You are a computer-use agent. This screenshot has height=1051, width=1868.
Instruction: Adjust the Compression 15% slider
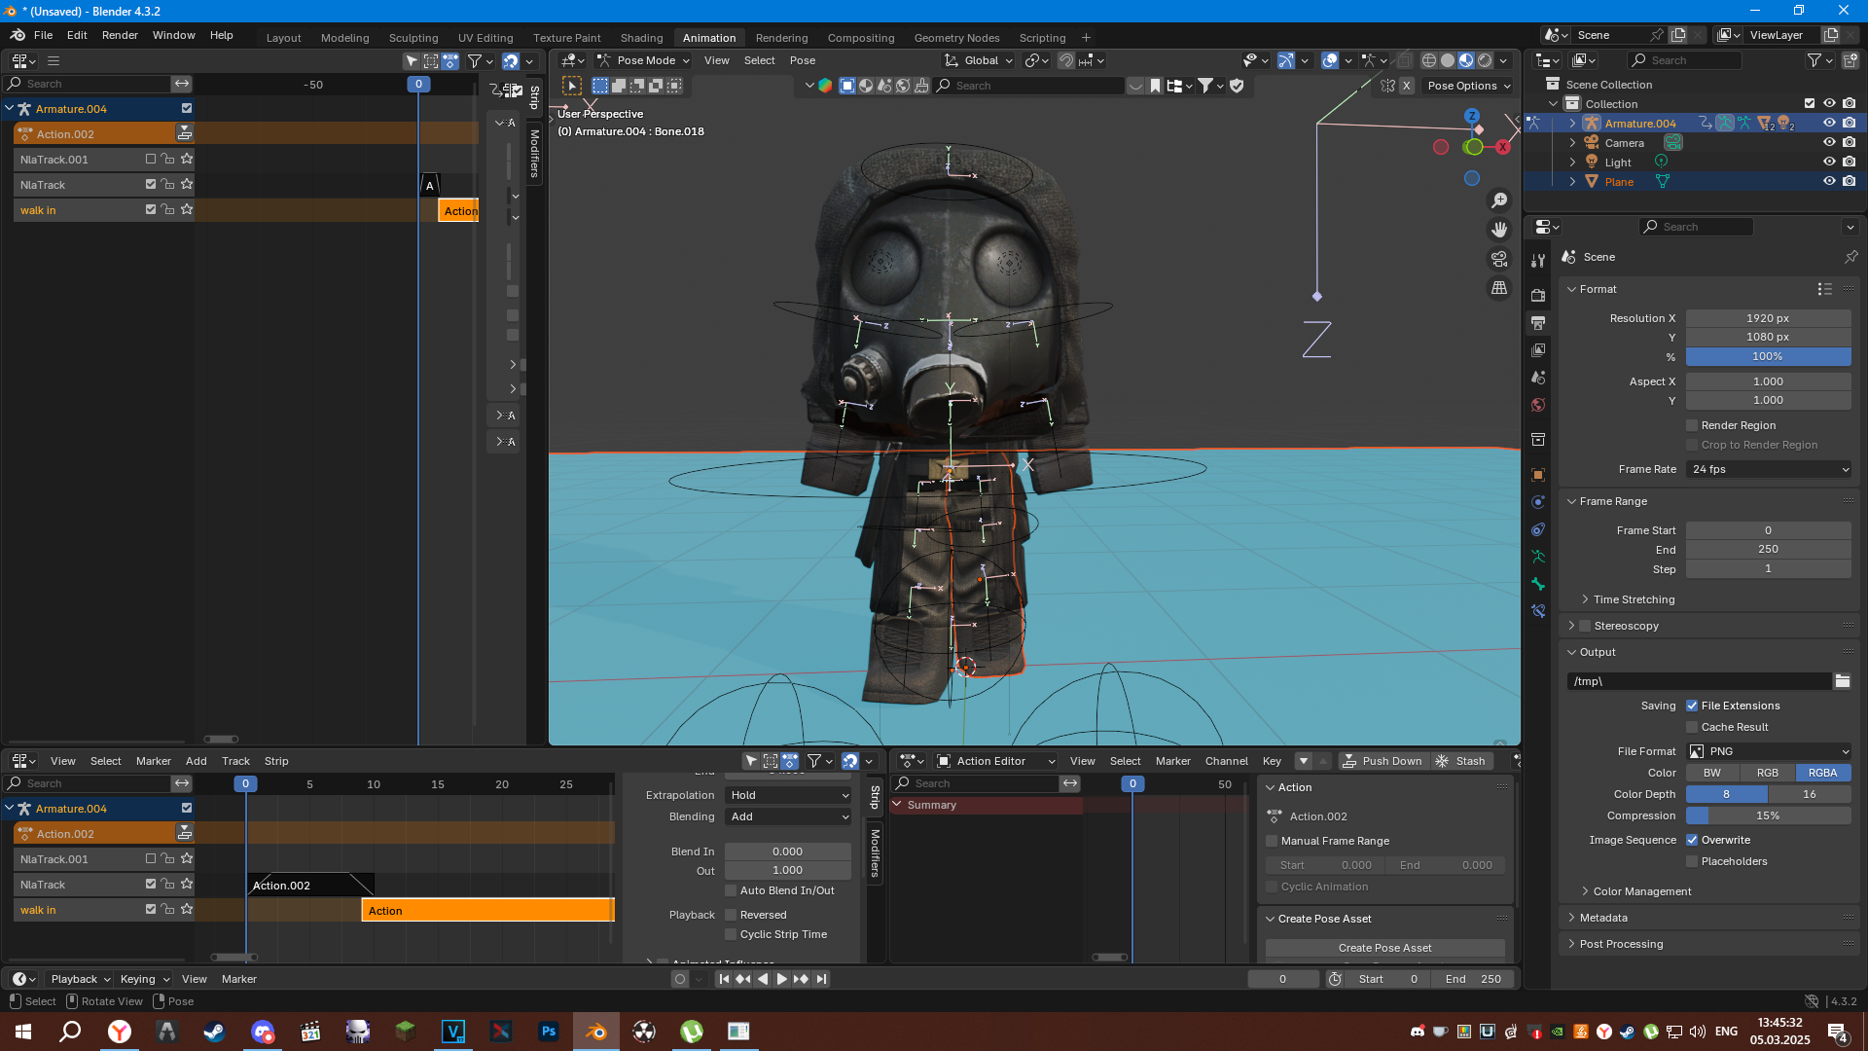coord(1768,815)
